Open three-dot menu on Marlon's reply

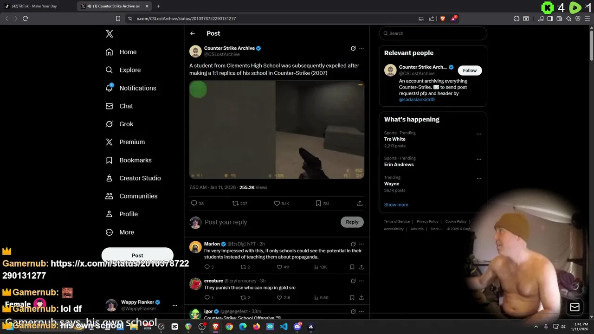coord(362,244)
